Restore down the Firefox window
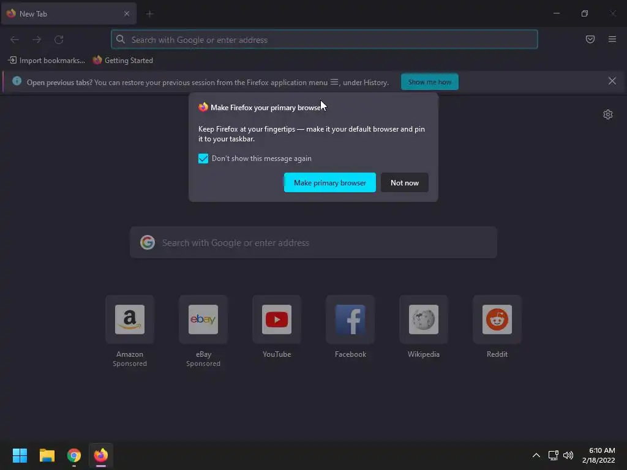Viewport: 627px width, 470px height. coord(585,13)
